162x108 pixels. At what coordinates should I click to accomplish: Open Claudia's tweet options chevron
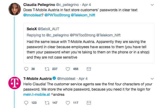(152, 5)
